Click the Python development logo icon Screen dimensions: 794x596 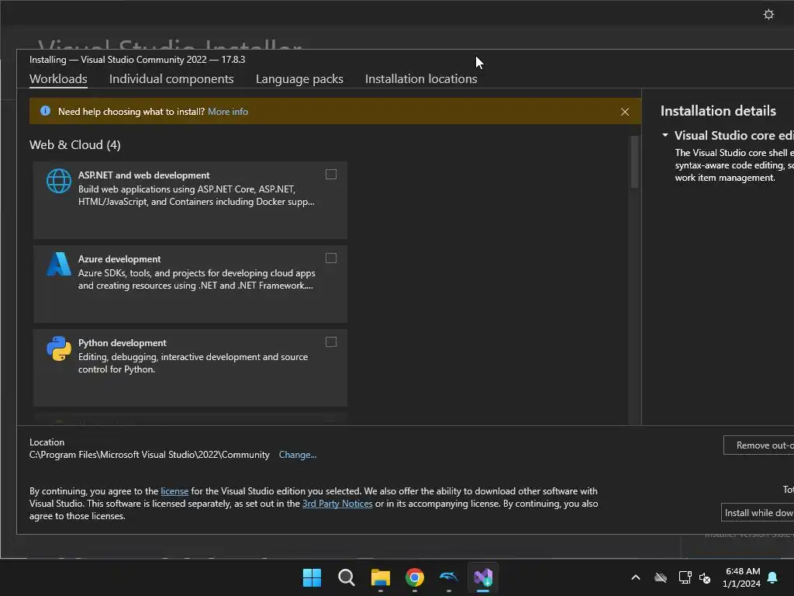pos(59,348)
